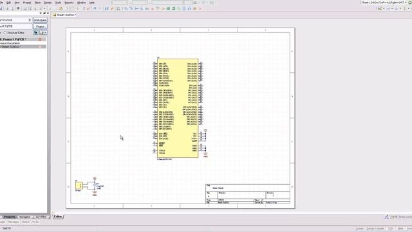Click the Print toolbar icon

click(x=6, y=8)
